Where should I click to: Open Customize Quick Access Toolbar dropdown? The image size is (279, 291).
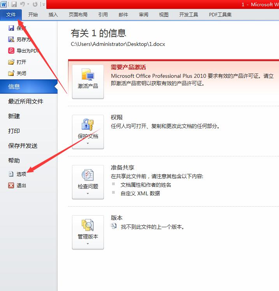coord(44,4)
